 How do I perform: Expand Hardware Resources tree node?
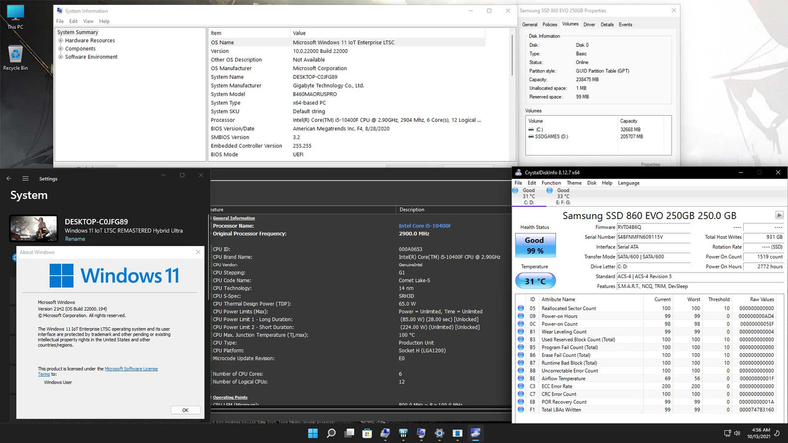click(61, 41)
